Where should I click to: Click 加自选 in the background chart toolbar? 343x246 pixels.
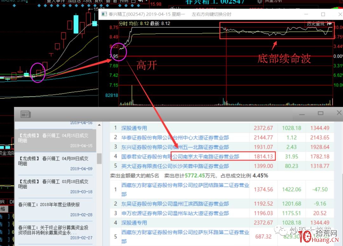[73, 1]
